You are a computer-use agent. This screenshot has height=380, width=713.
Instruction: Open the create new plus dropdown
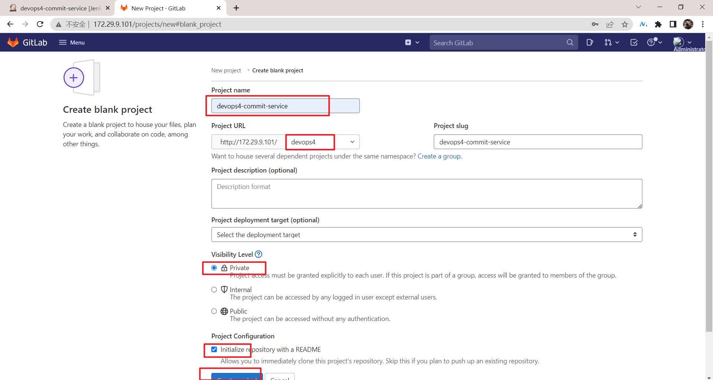pos(412,42)
